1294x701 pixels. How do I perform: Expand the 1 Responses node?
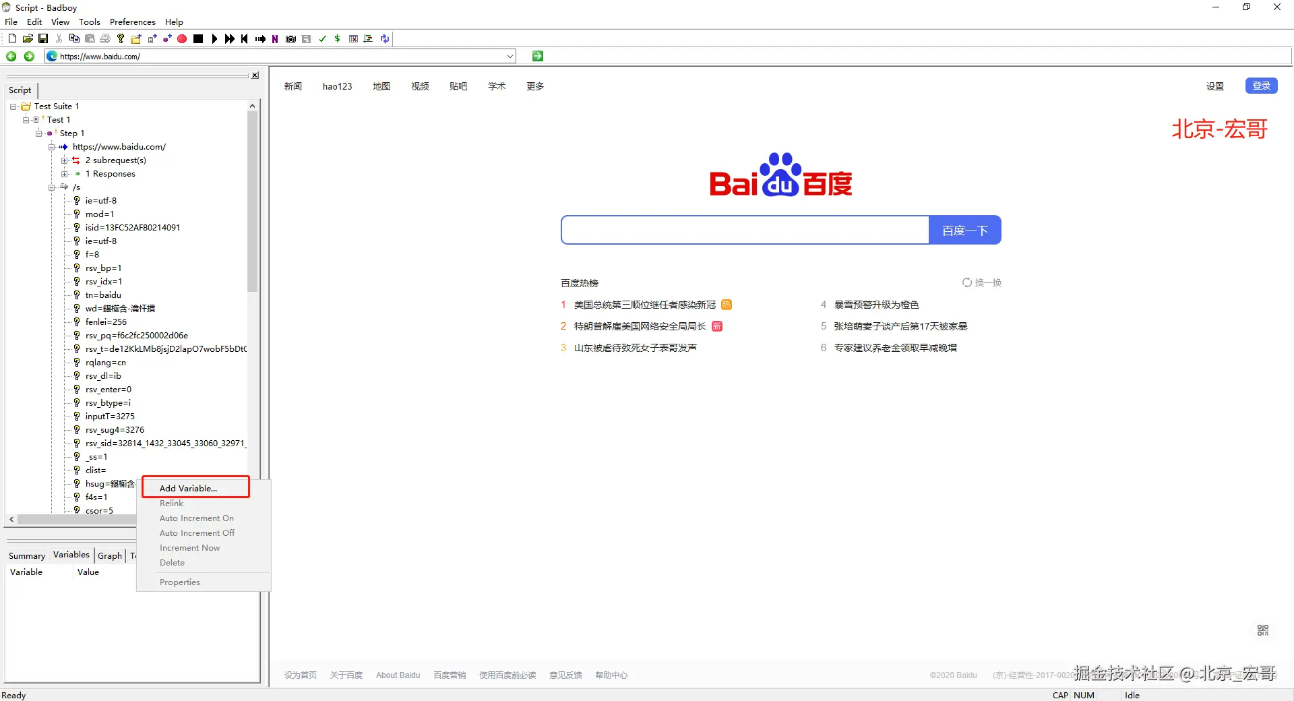(65, 174)
